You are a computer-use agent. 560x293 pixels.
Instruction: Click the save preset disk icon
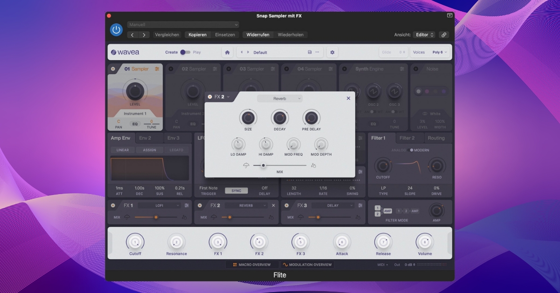click(x=309, y=52)
